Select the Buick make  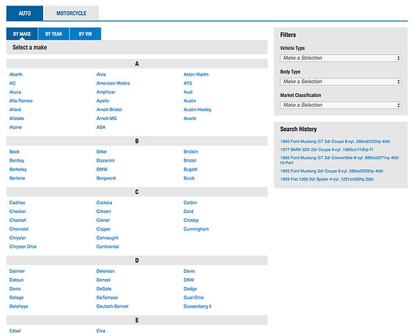pos(189,178)
